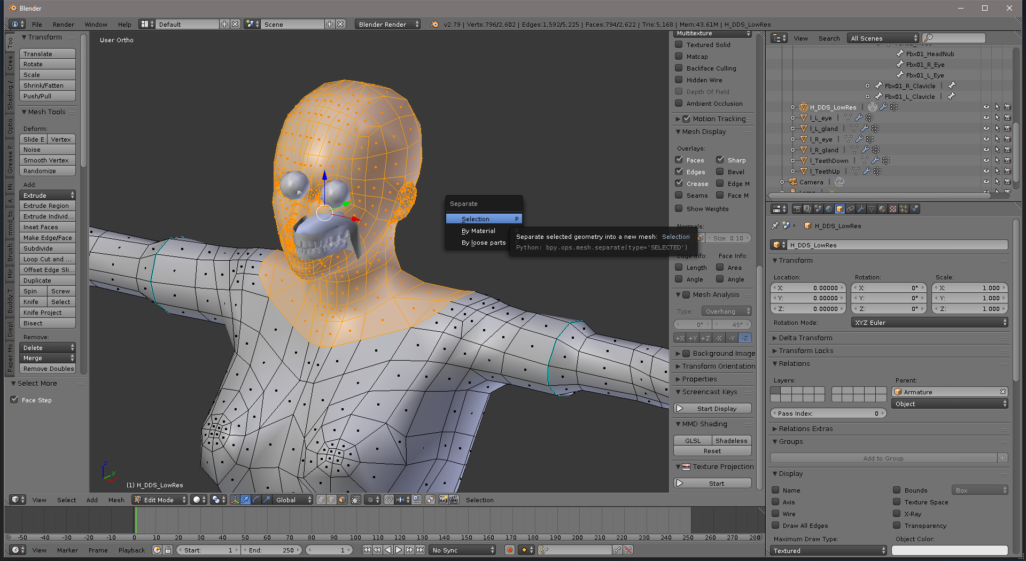This screenshot has width=1026, height=561.
Task: Enable the Backface Culling checkbox
Action: (x=679, y=68)
